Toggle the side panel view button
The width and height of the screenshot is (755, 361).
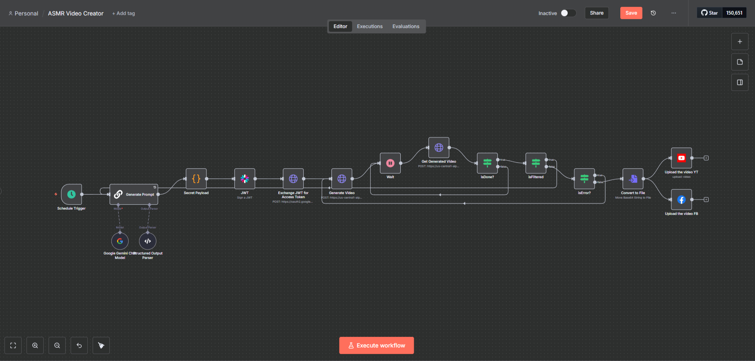(x=739, y=82)
